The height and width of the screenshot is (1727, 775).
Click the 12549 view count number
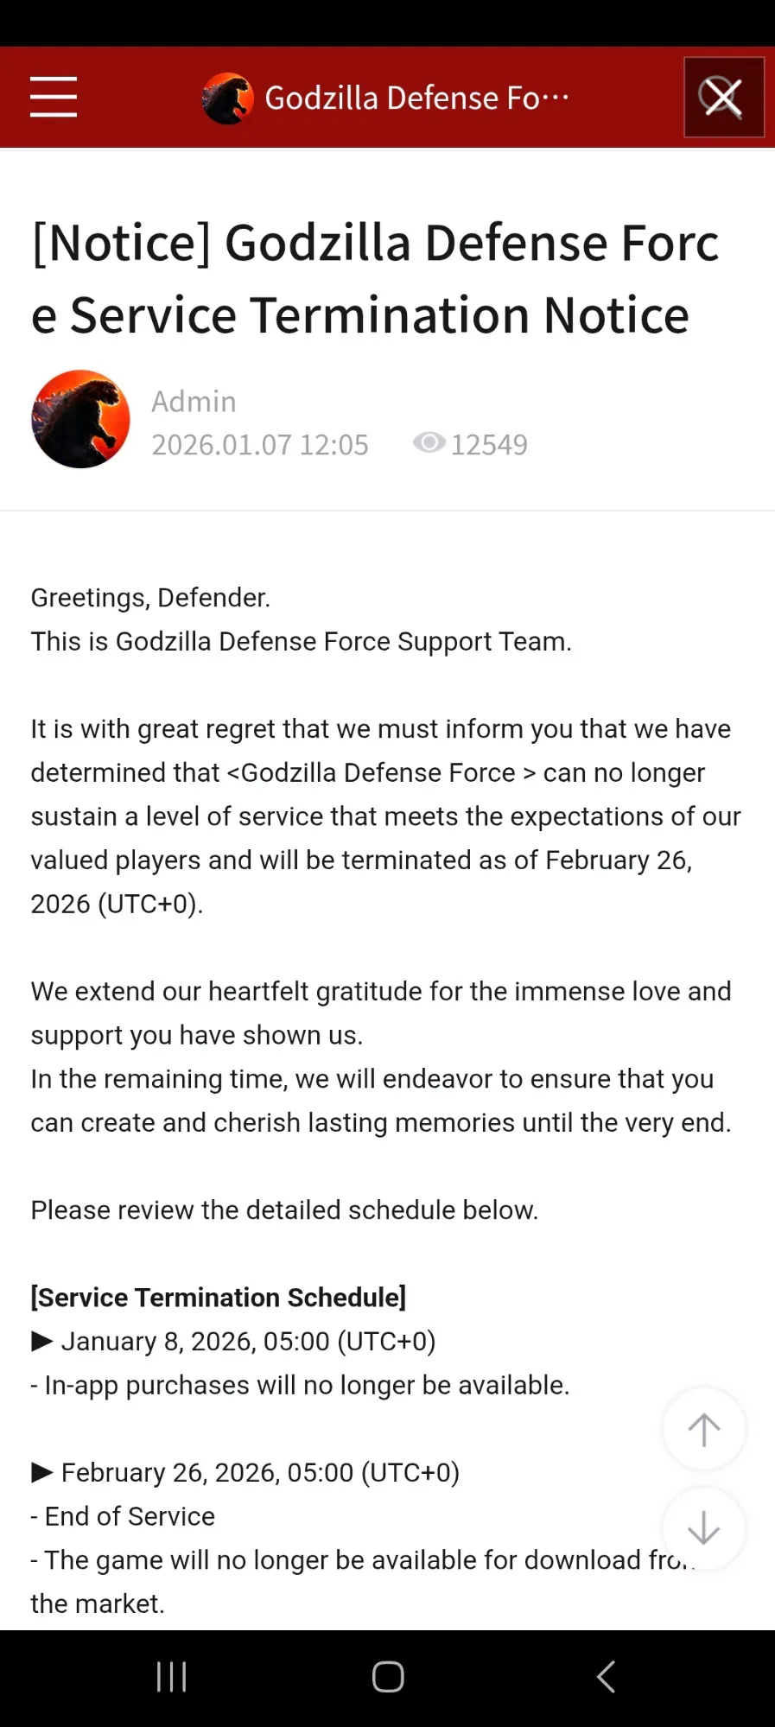click(x=489, y=445)
